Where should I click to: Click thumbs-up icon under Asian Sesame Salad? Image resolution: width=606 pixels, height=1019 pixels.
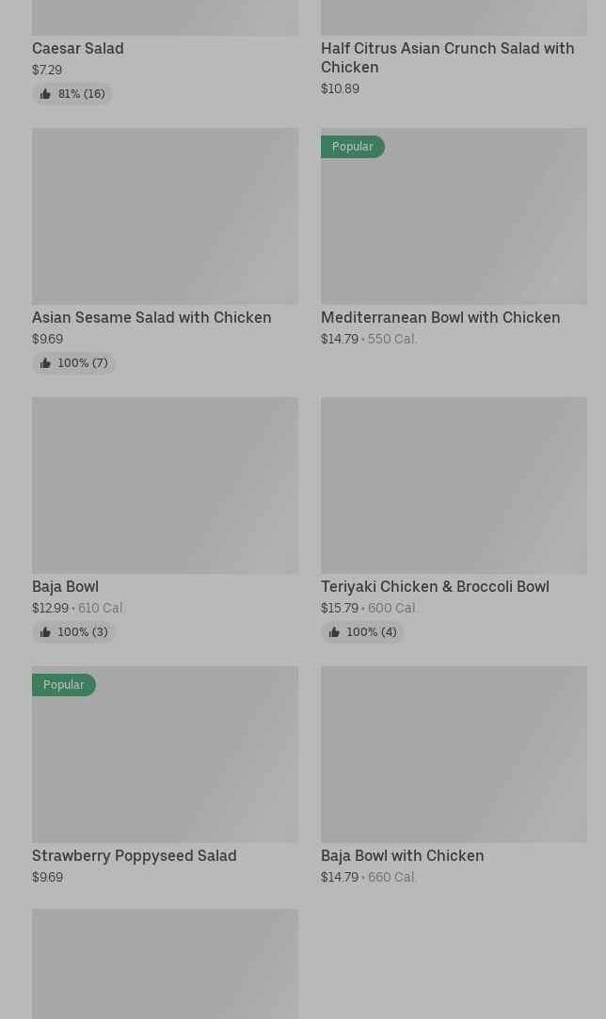(45, 363)
